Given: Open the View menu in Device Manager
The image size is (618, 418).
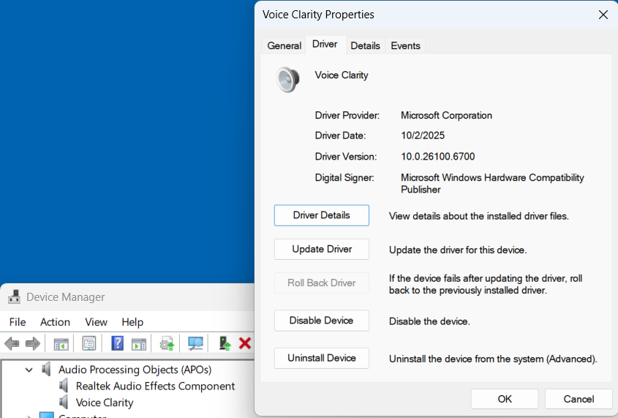Looking at the screenshot, I should [x=96, y=322].
